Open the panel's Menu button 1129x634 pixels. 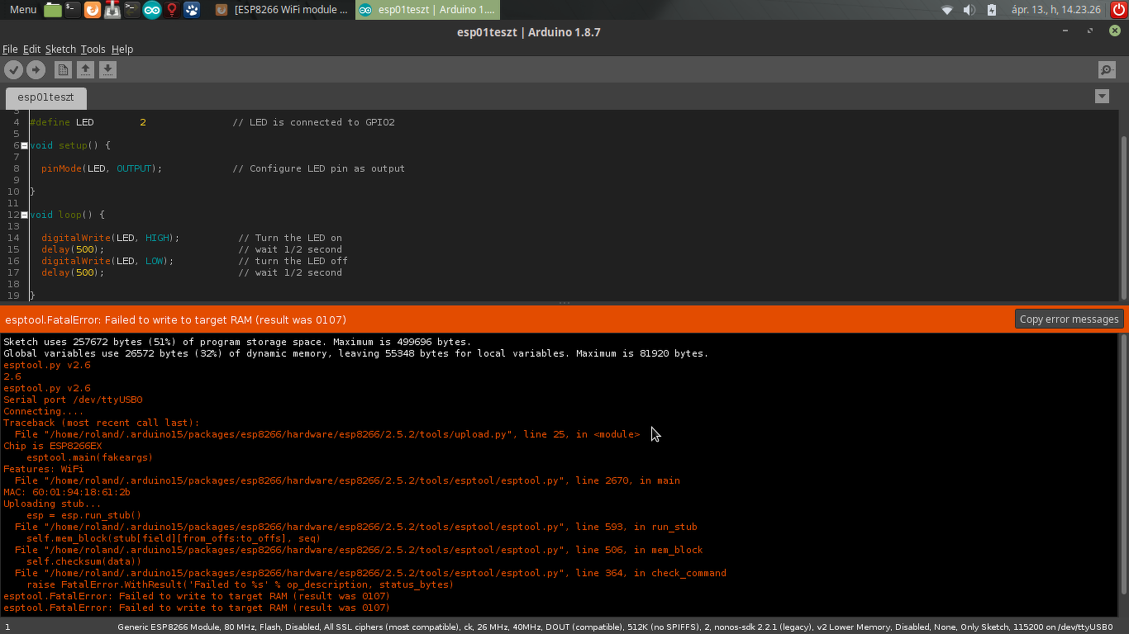pyautogui.click(x=22, y=10)
